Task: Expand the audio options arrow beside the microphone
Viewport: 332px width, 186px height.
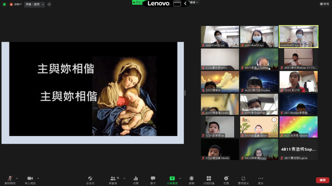Action: (x=17, y=178)
